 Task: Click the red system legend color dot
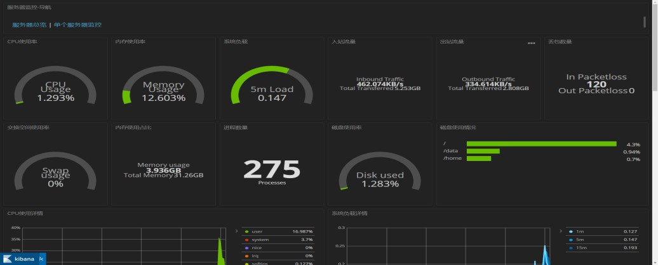246,240
